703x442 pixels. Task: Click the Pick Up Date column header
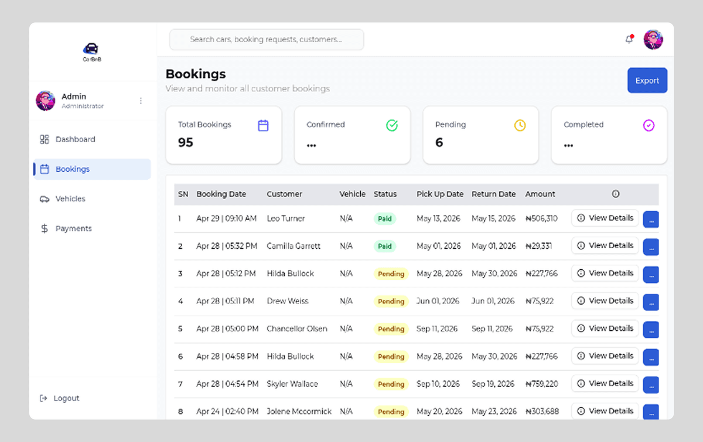pyautogui.click(x=440, y=194)
